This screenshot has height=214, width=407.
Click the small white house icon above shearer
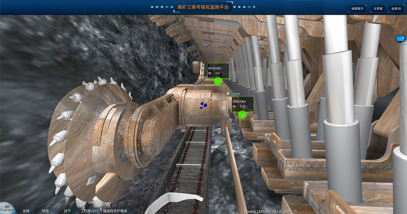(x=228, y=93)
